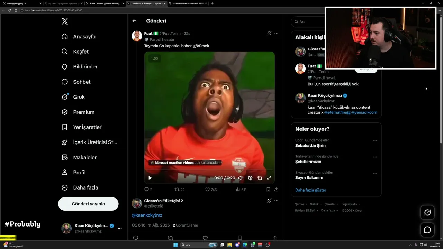
Task: Open the X logo home link
Action: pyautogui.click(x=65, y=21)
